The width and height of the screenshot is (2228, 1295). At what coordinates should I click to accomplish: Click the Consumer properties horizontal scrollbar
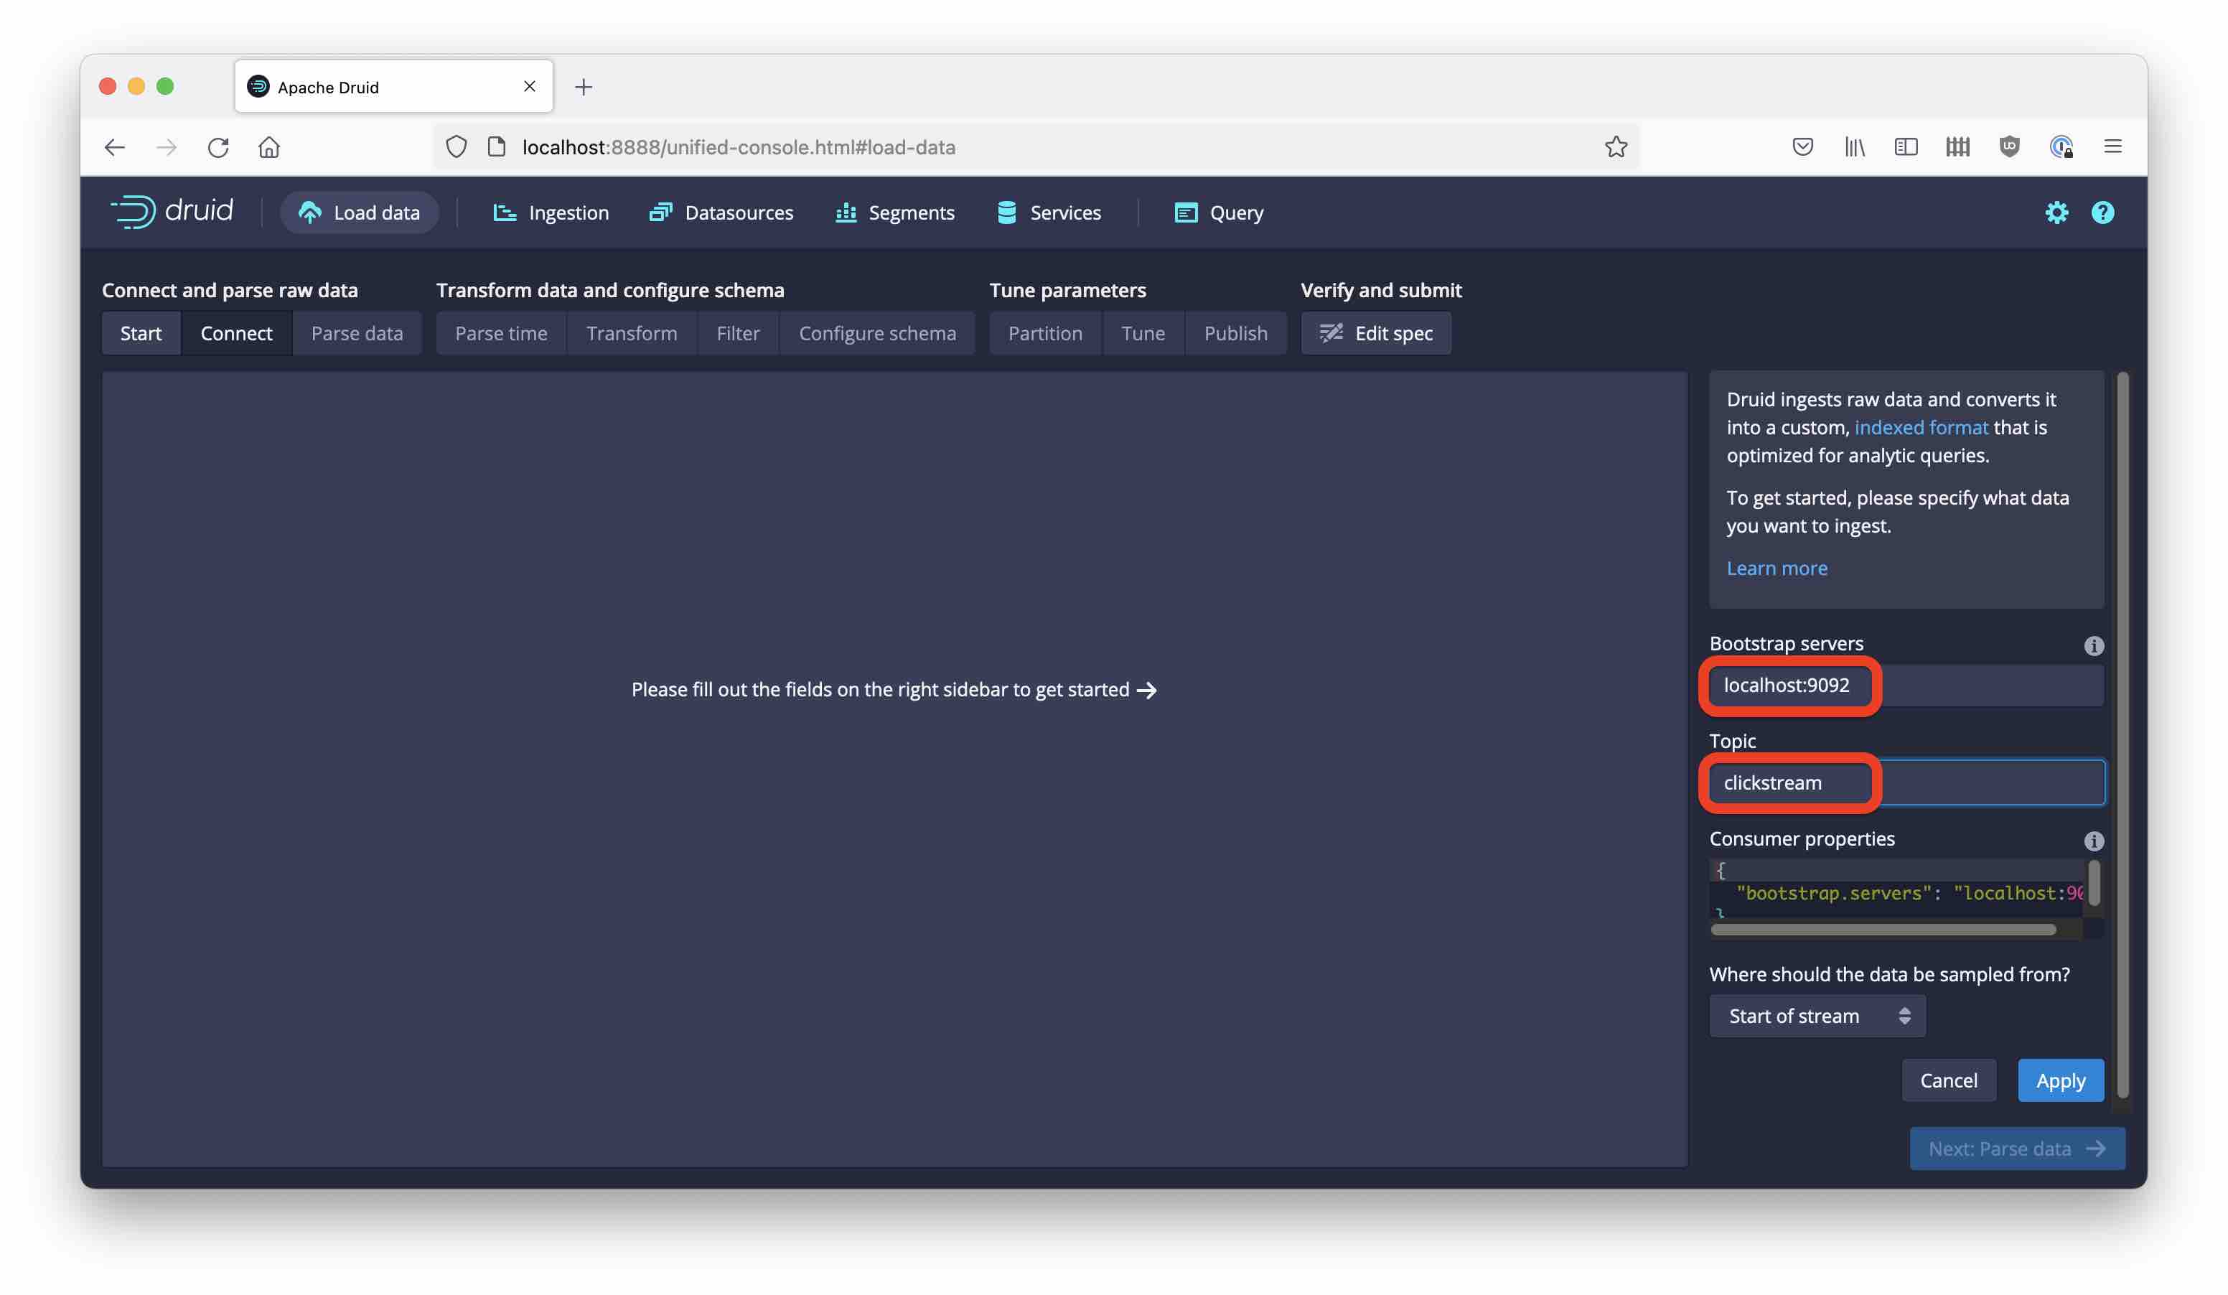click(1882, 929)
